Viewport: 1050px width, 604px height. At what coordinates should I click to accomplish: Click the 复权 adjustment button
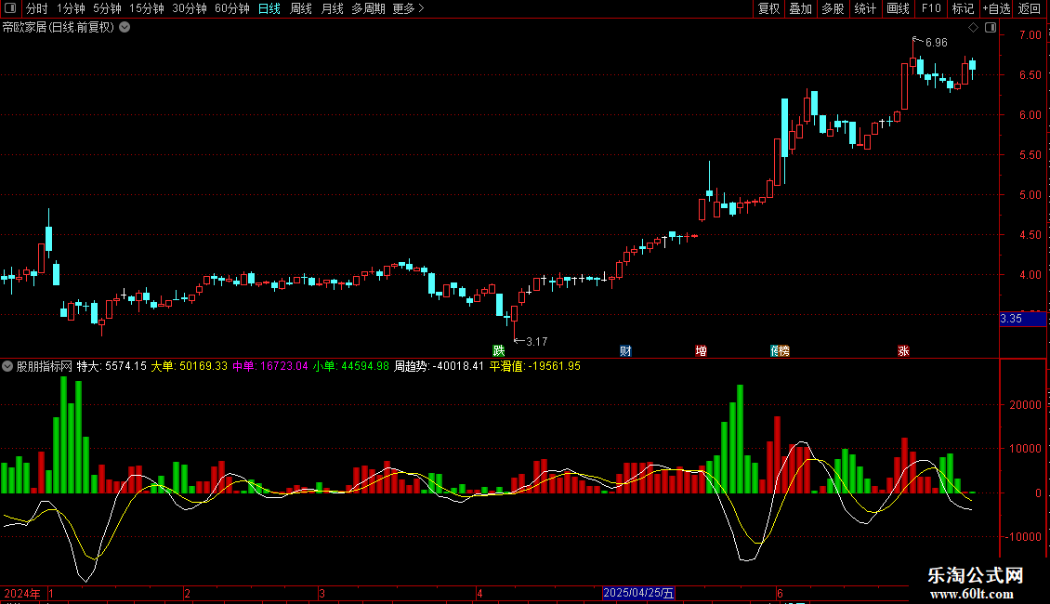coord(768,8)
